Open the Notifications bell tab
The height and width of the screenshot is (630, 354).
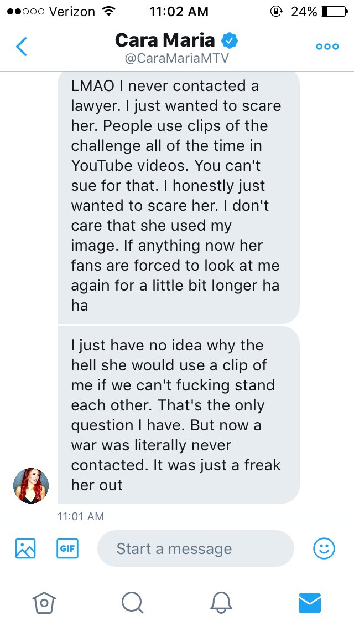pos(221,603)
